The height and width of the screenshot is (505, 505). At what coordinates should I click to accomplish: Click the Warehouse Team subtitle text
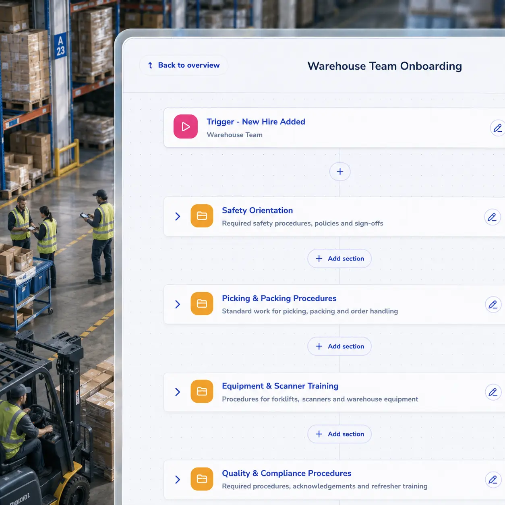234,135
